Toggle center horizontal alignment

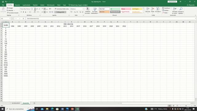45,12
